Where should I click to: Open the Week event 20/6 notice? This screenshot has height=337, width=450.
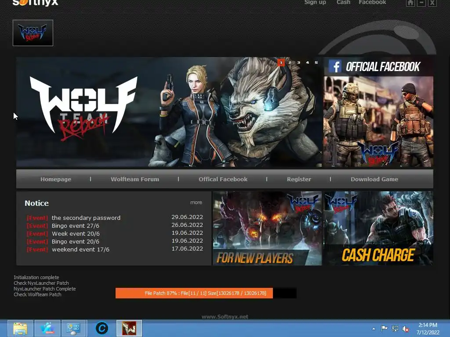pyautogui.click(x=76, y=233)
